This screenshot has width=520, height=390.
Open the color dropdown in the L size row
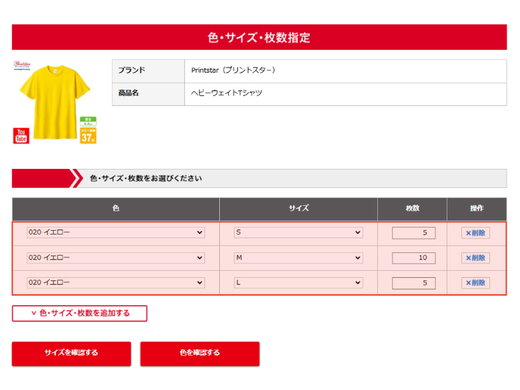(x=115, y=282)
